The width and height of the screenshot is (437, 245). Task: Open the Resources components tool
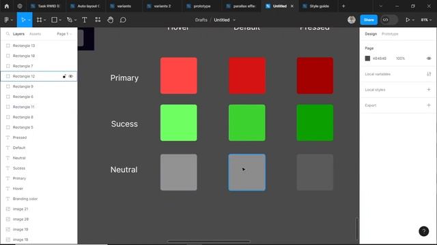[98, 20]
